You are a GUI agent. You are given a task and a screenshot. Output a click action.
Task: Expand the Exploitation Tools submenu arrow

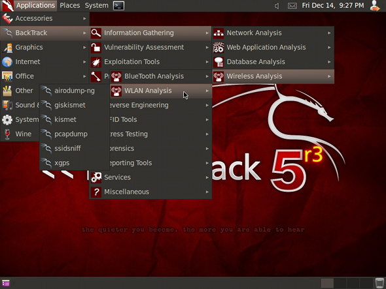(207, 62)
